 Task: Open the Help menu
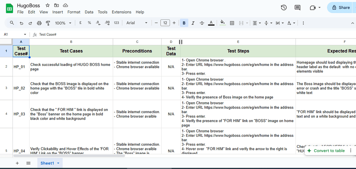(140, 12)
